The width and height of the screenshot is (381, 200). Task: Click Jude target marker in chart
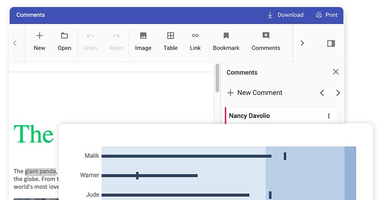[x=270, y=195]
